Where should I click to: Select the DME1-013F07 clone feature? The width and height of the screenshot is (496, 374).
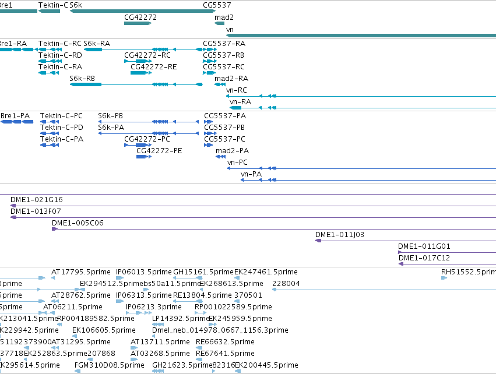[253, 217]
